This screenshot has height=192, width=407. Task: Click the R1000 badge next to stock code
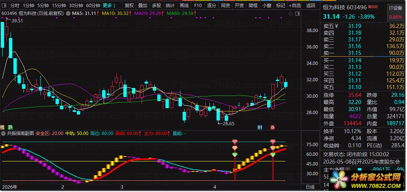[372, 7]
